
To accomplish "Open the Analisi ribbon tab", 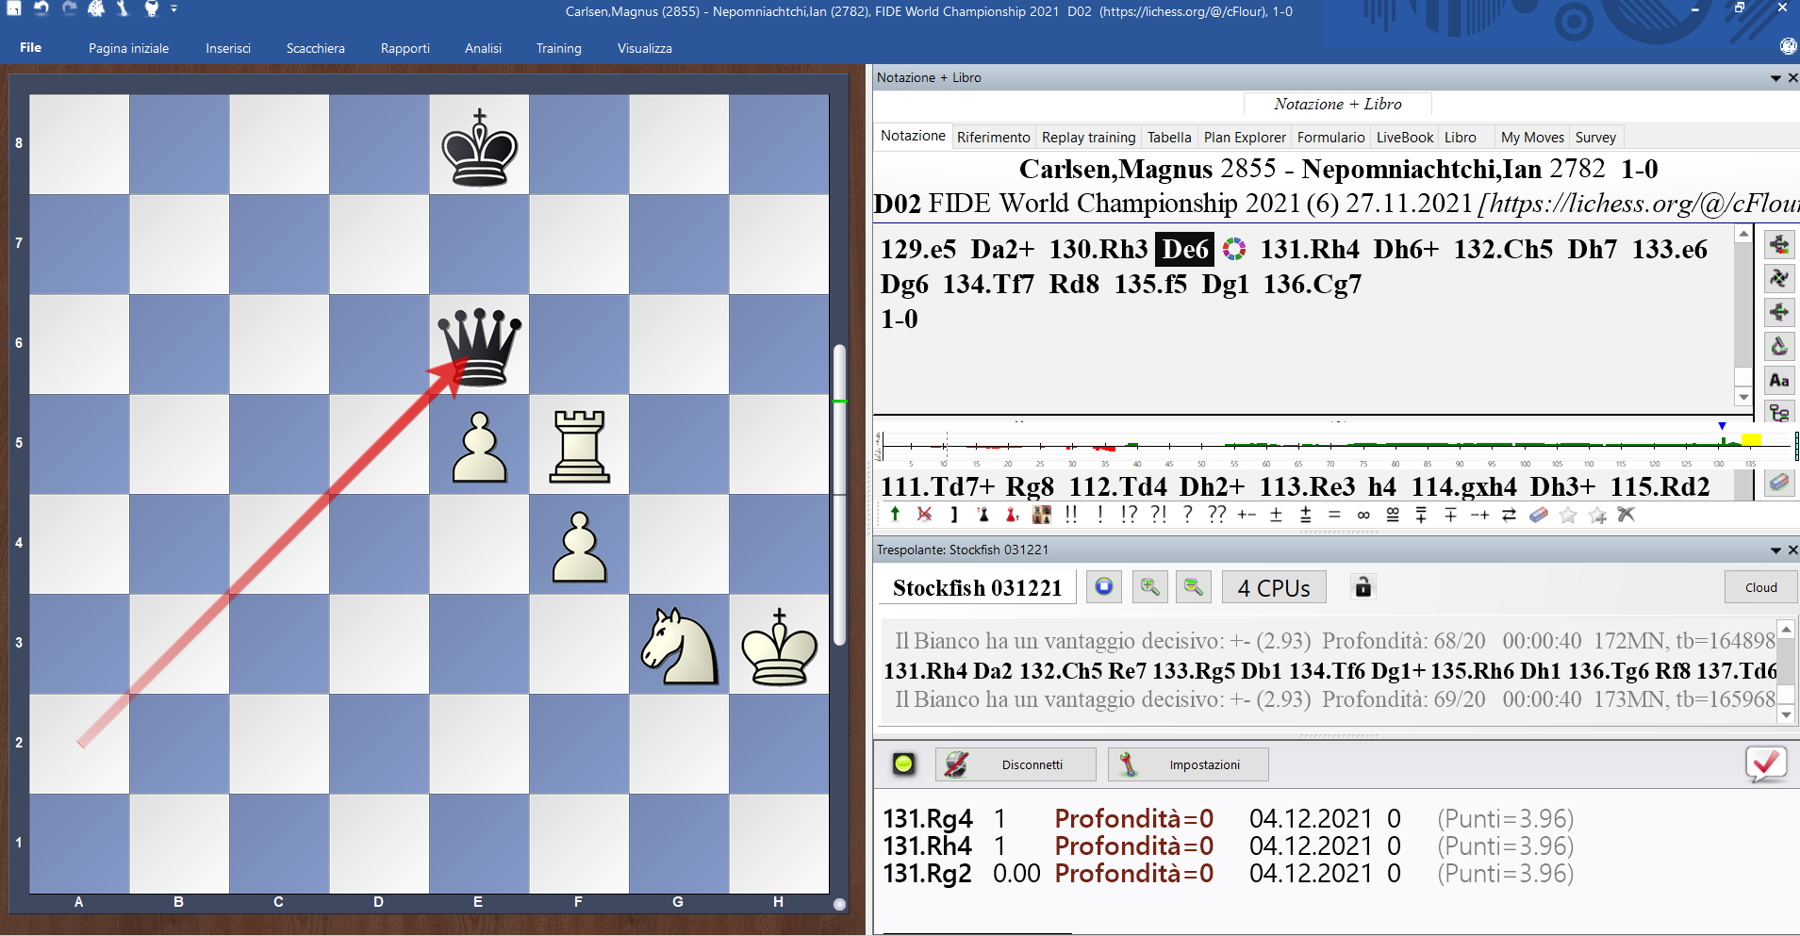I will pos(483,48).
